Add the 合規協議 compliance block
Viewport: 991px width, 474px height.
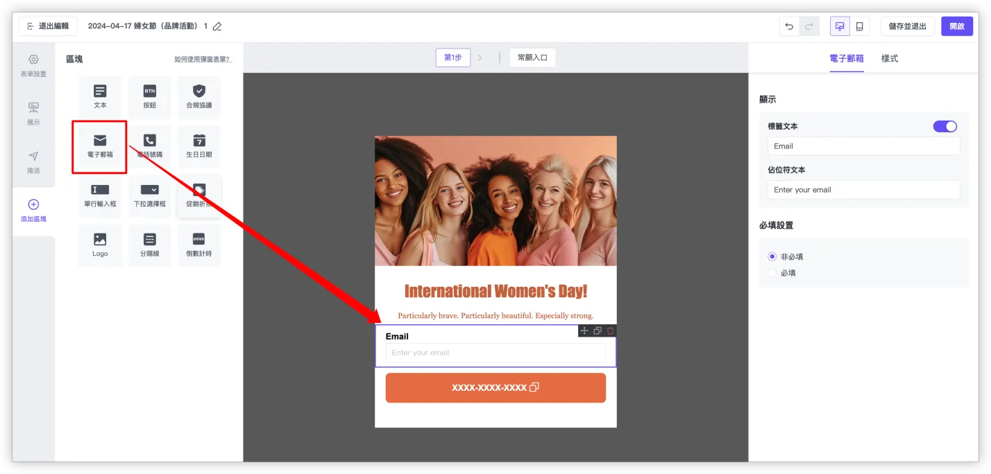click(198, 96)
